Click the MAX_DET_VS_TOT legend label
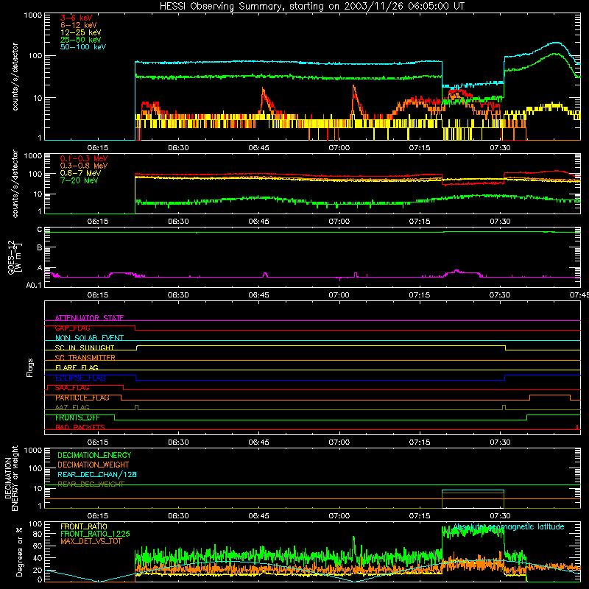 [91, 541]
